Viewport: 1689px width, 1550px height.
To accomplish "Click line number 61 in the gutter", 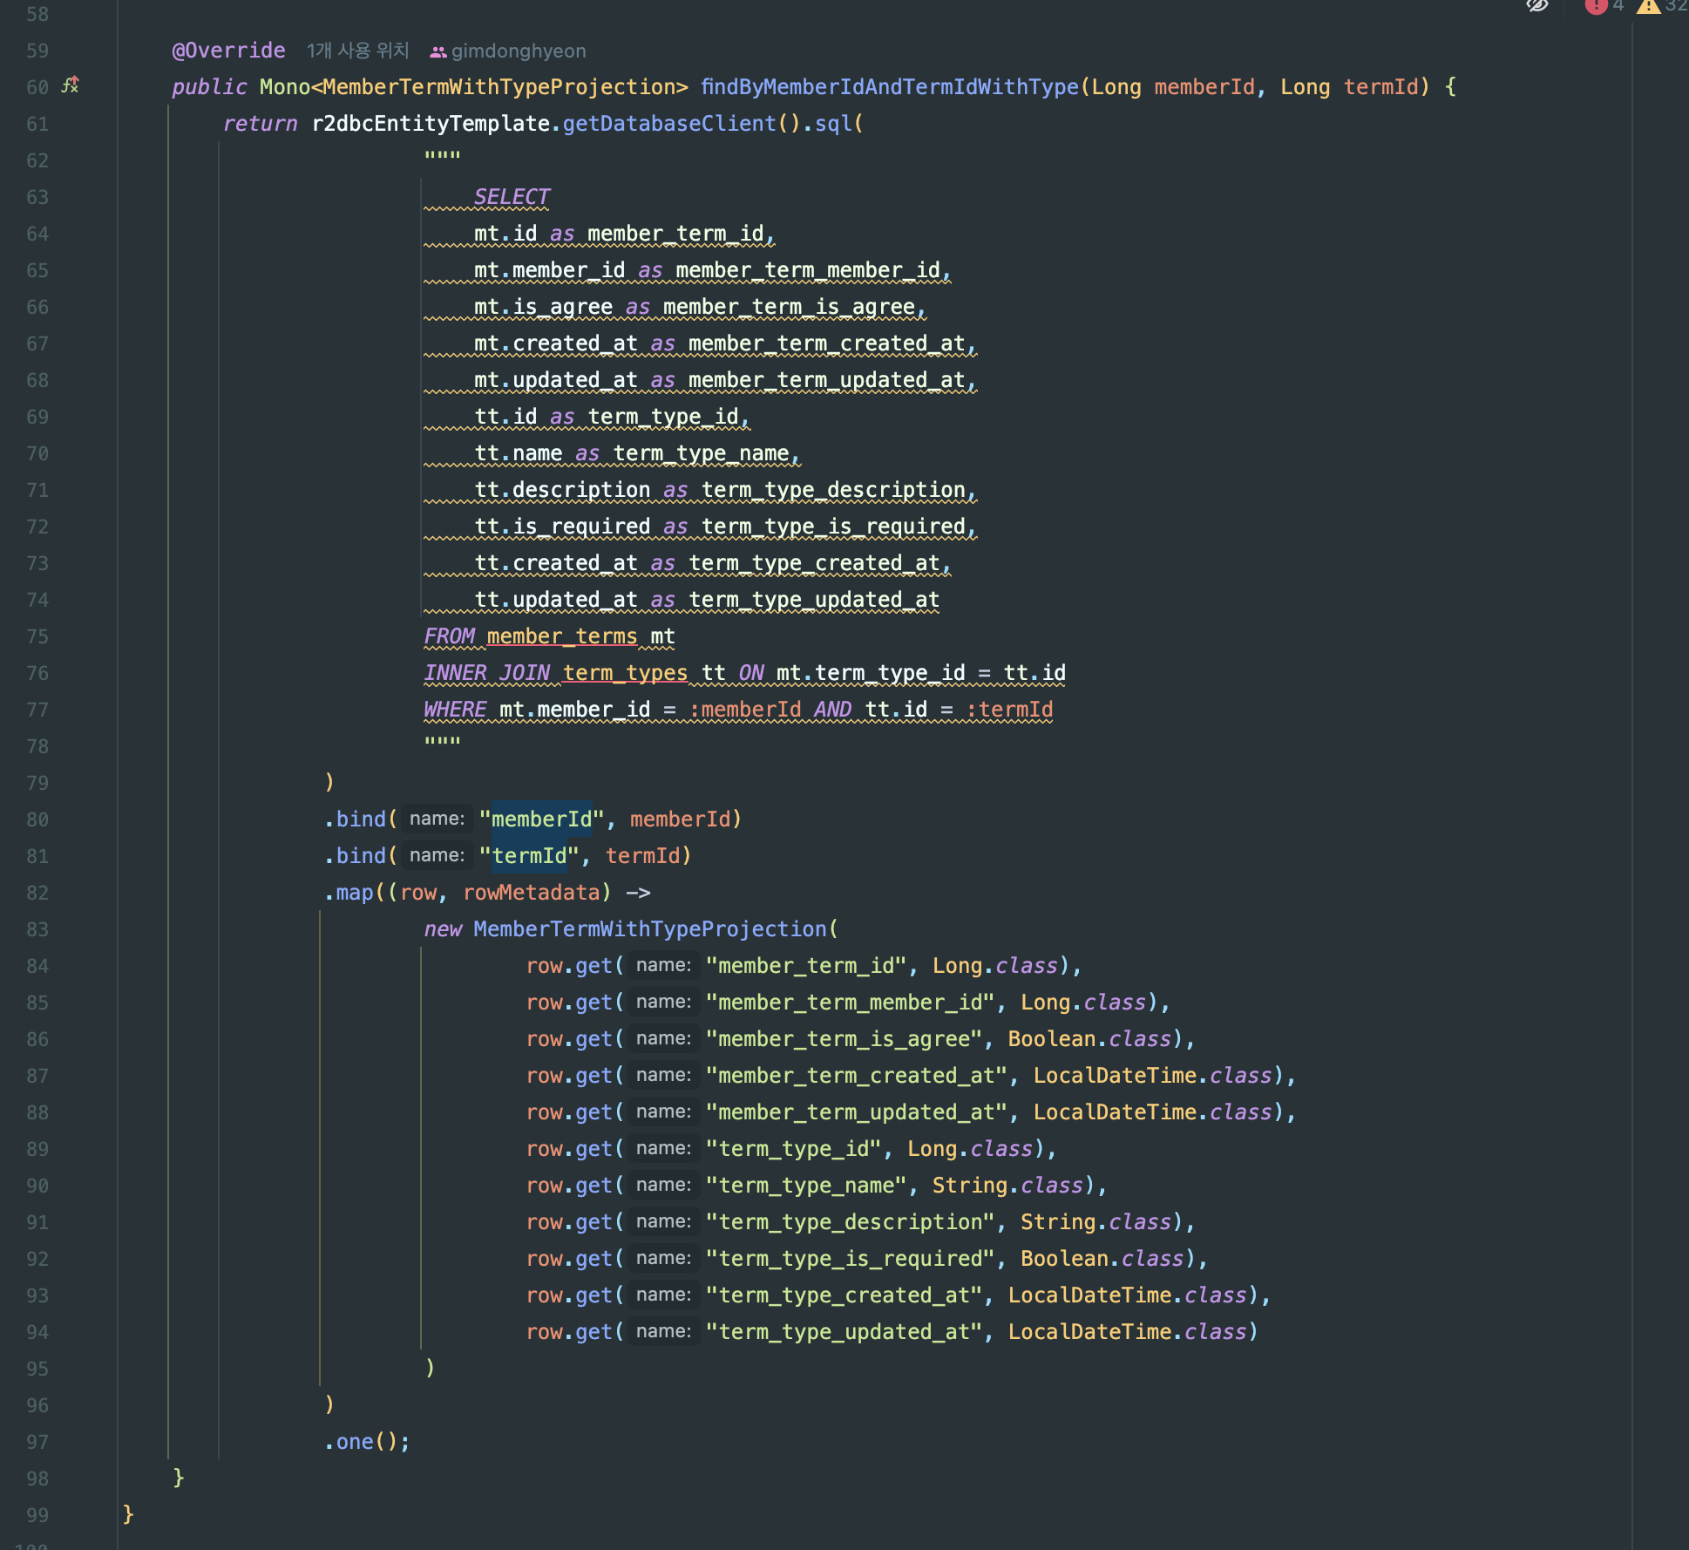I will [x=37, y=124].
